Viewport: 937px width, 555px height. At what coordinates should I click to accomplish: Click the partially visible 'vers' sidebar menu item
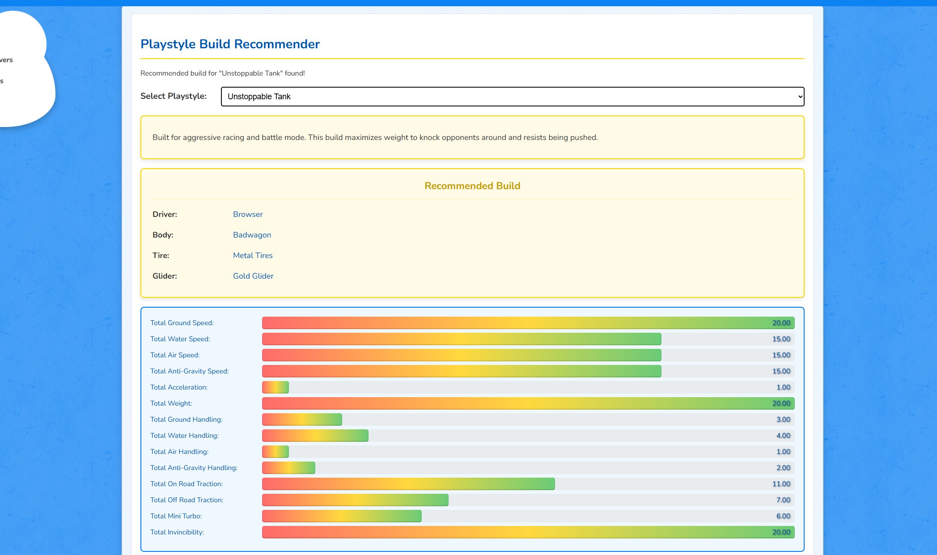click(x=7, y=60)
